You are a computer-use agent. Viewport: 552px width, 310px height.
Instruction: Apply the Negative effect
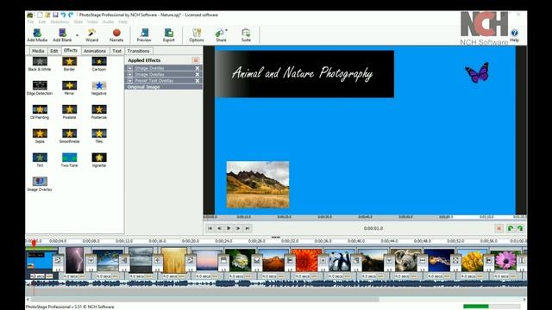click(x=99, y=88)
